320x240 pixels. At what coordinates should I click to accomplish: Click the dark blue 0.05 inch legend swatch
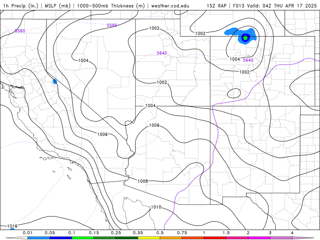61,238
